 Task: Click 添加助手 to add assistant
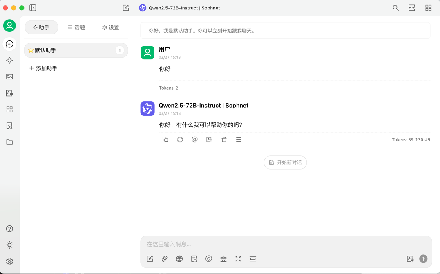[x=43, y=68]
